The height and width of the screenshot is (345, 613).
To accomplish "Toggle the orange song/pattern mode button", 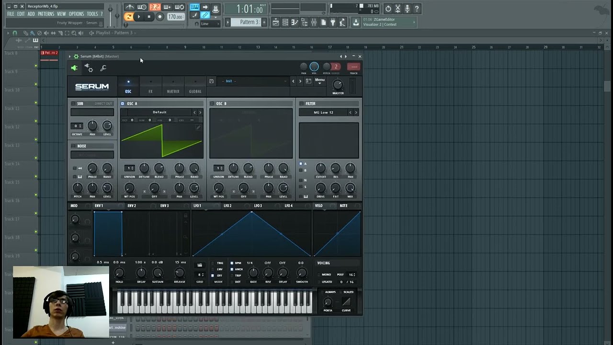I will (x=129, y=17).
